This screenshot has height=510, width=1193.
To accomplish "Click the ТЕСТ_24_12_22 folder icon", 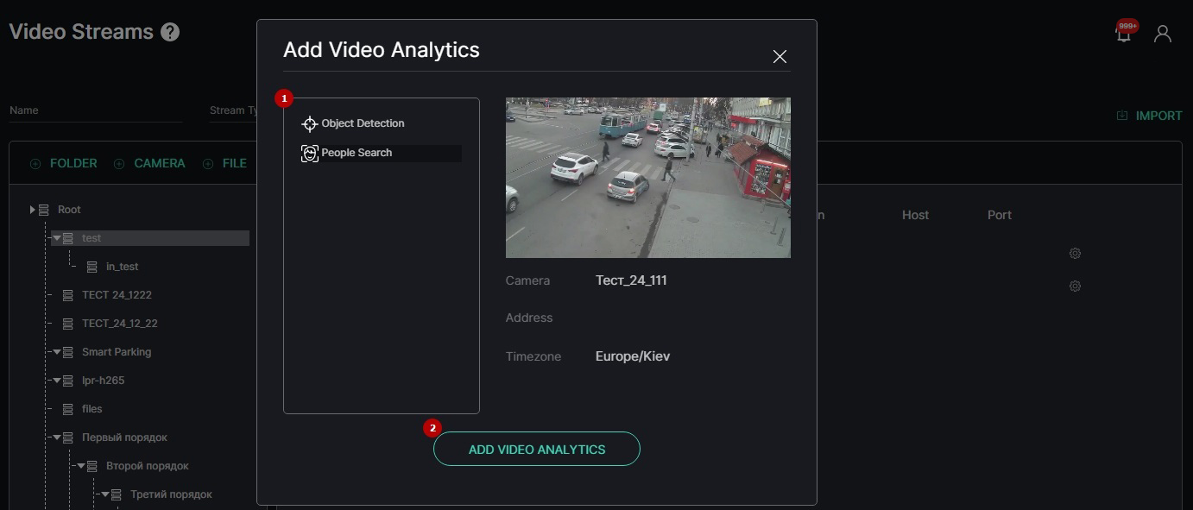I will pos(68,324).
